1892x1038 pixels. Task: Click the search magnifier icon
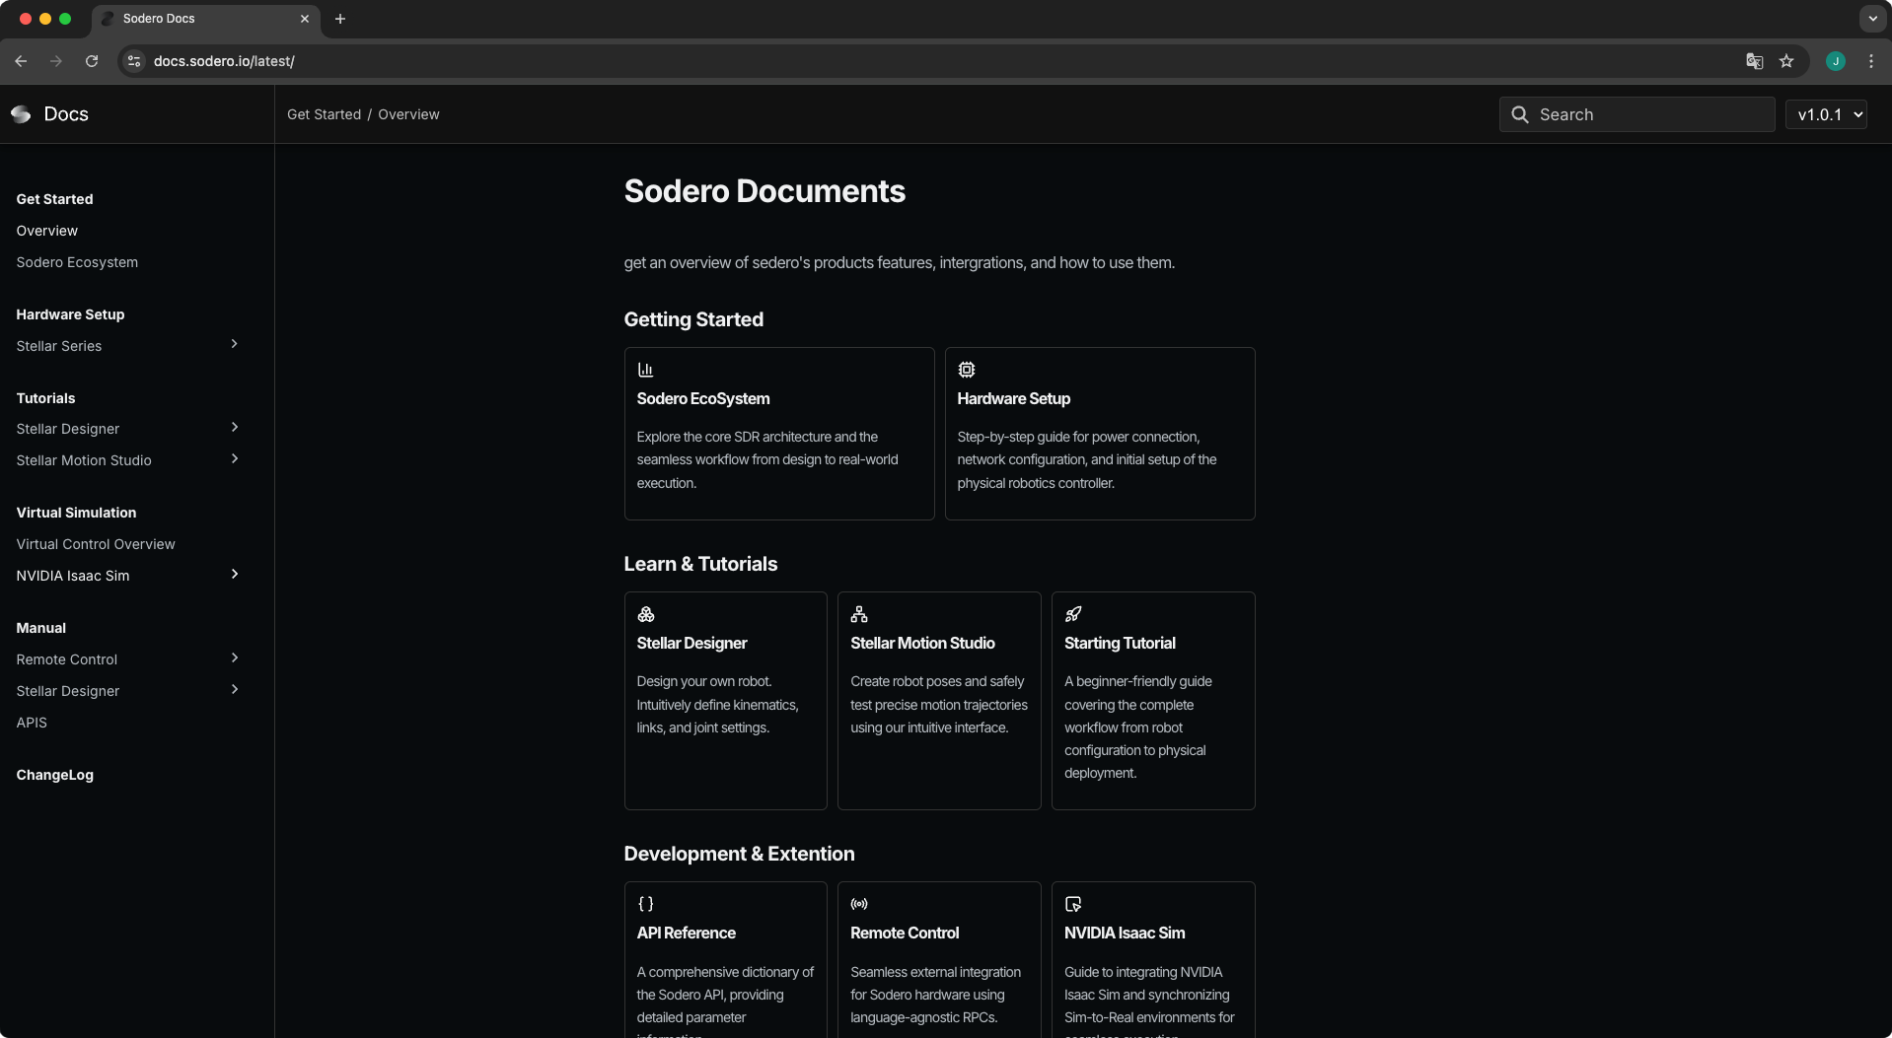coord(1520,114)
